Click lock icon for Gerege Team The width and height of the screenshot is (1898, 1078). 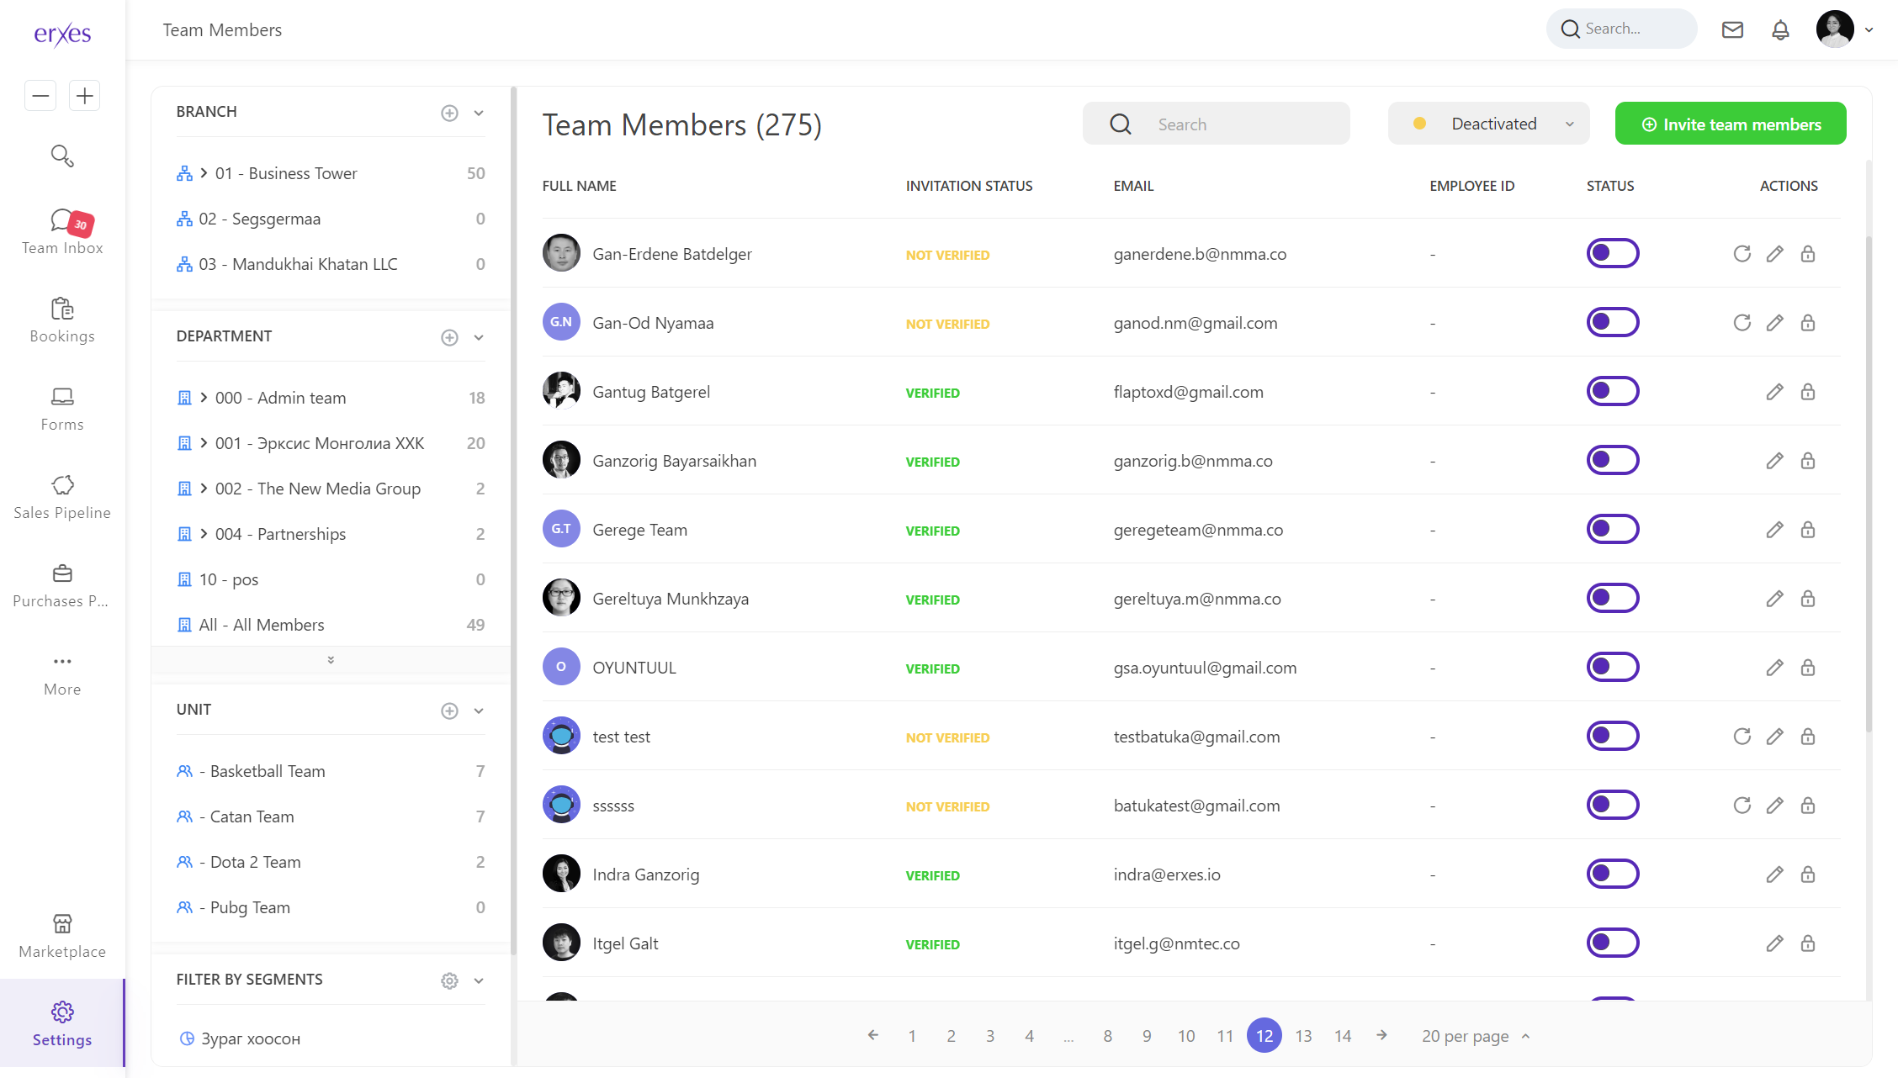(1807, 530)
